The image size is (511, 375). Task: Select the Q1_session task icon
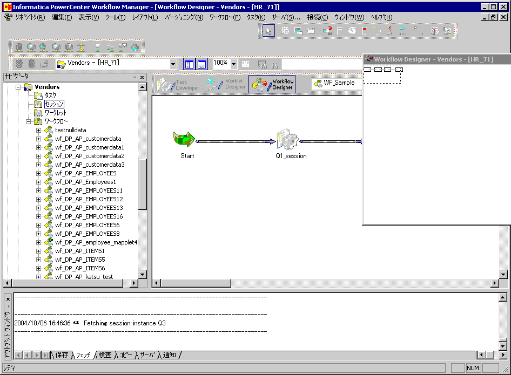tap(287, 140)
